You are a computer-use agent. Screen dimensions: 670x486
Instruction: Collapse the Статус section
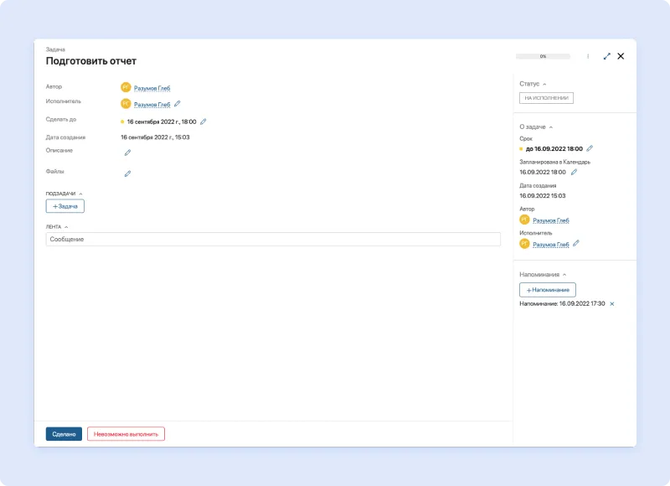pos(544,84)
